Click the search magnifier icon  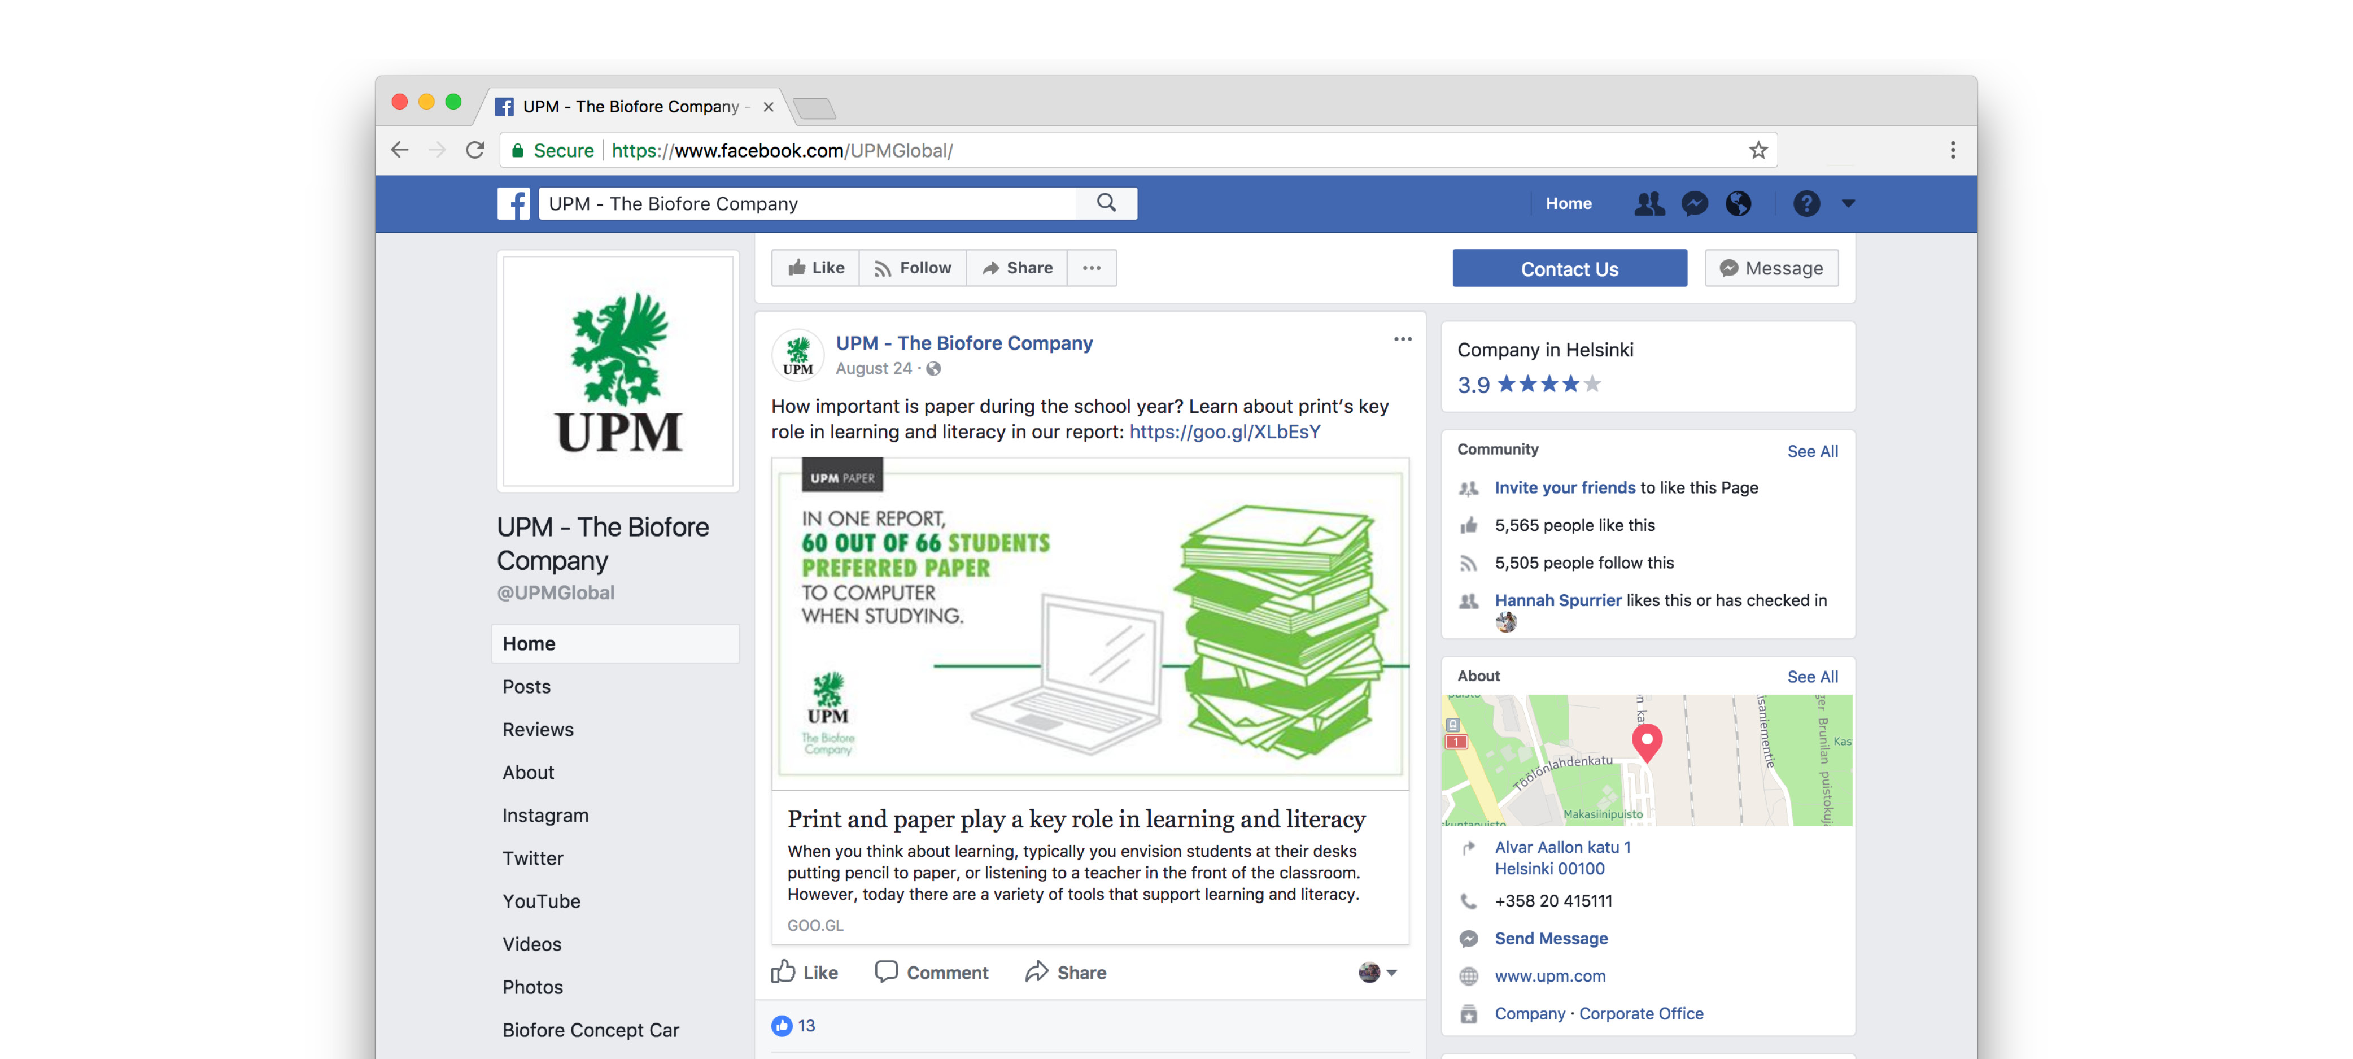pos(1106,203)
